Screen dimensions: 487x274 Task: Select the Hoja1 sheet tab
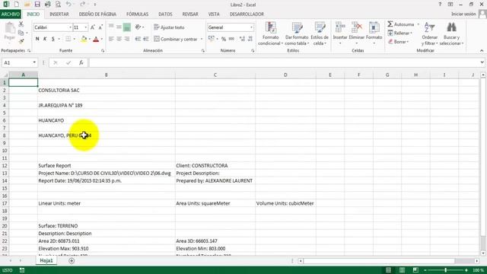46,260
